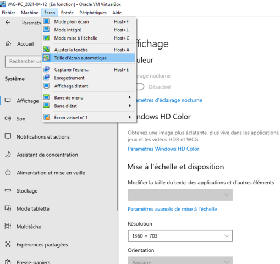The height and width of the screenshot is (264, 280).
Task: Open Notifications et actions page
Action: pos(43,136)
